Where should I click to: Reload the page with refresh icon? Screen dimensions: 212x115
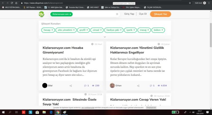click(x=12, y=3)
